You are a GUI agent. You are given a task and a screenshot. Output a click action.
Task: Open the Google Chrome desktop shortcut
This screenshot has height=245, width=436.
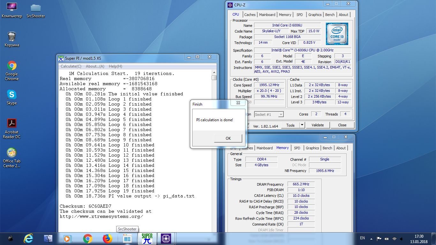coord(12,70)
